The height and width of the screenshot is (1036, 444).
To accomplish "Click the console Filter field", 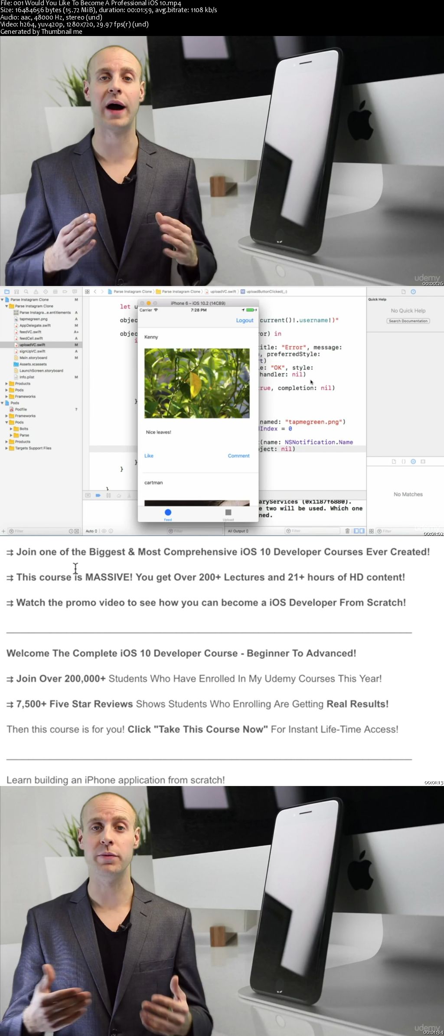I will click(312, 531).
